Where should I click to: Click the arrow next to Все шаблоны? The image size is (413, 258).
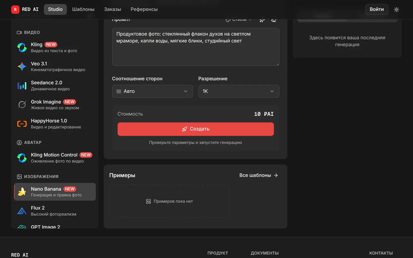pyautogui.click(x=276, y=175)
